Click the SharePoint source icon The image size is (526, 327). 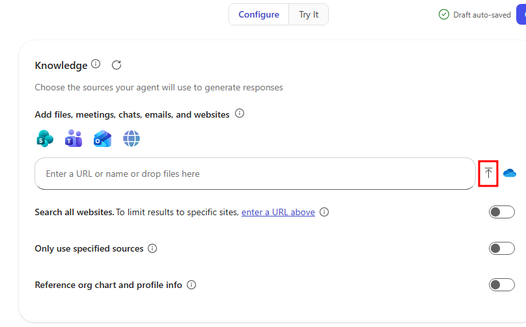[x=45, y=138]
